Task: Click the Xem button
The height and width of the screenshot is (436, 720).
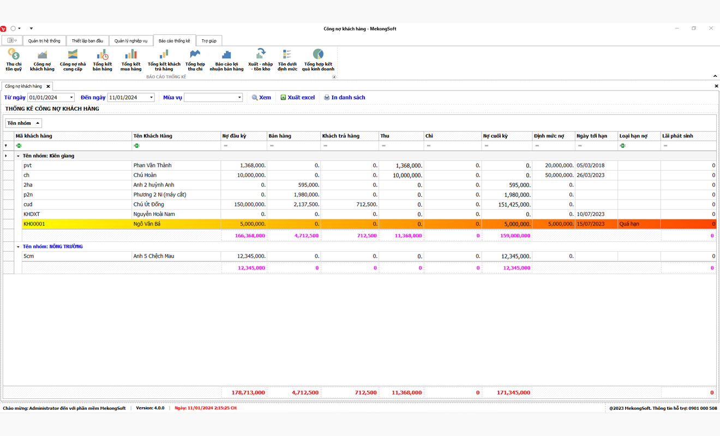Action: coord(261,98)
